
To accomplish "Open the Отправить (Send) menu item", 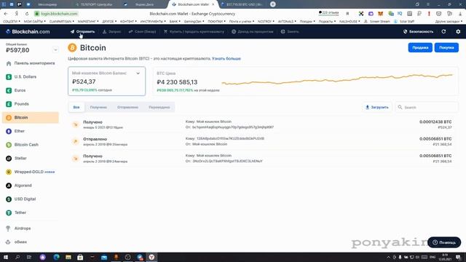I will (x=82, y=31).
